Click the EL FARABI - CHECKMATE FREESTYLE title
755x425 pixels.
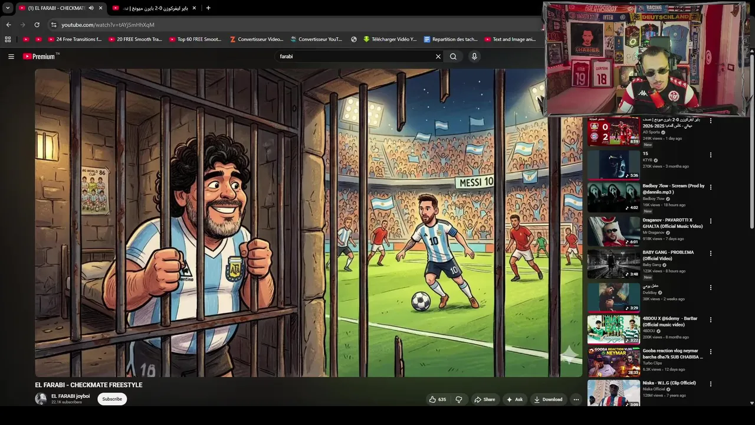tap(88, 385)
